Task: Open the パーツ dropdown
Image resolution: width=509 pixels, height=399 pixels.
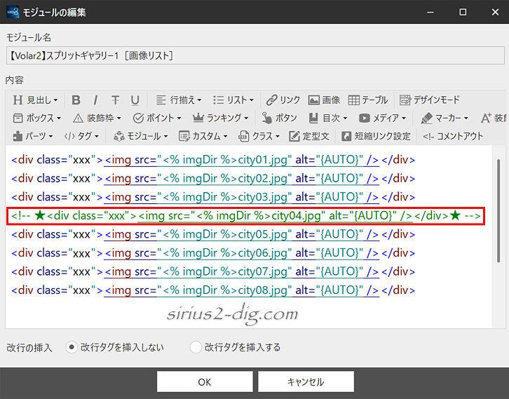Action: point(32,136)
